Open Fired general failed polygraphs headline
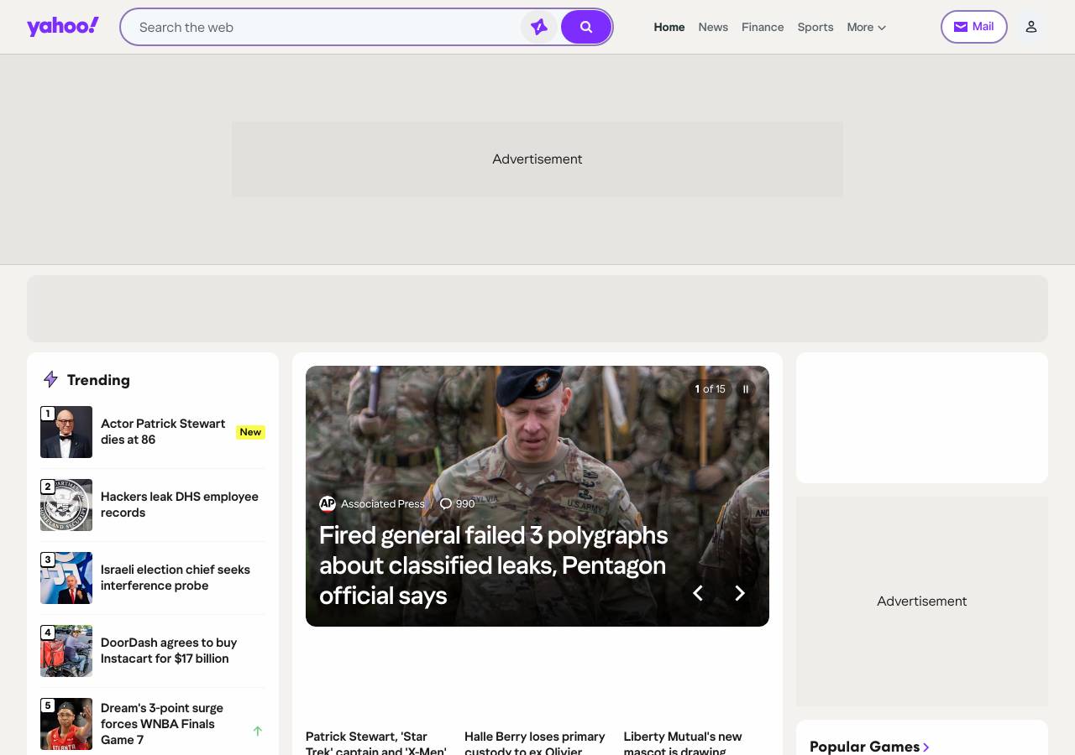Screen dimensions: 1075x755 tap(494, 565)
